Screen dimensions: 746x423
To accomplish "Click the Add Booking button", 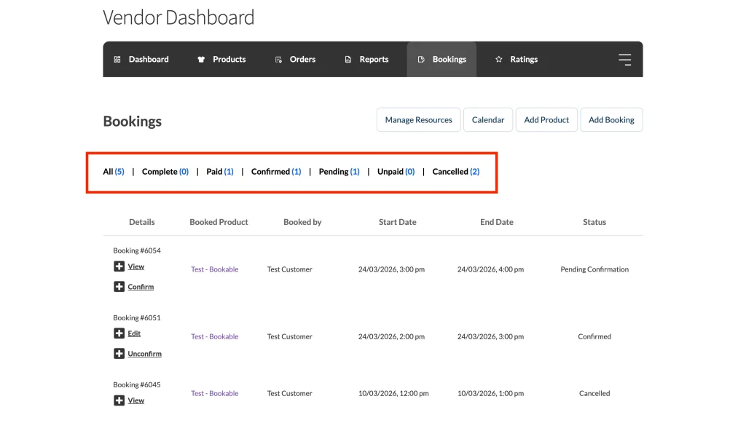I will point(611,120).
